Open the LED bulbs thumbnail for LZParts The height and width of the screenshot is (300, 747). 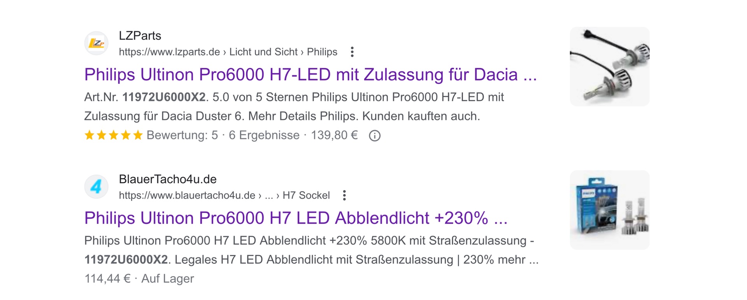pos(609,66)
